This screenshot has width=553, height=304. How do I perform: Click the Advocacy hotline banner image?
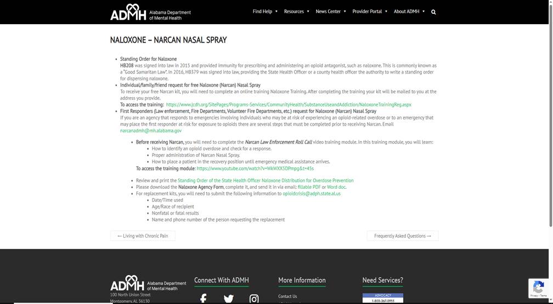pyautogui.click(x=383, y=298)
